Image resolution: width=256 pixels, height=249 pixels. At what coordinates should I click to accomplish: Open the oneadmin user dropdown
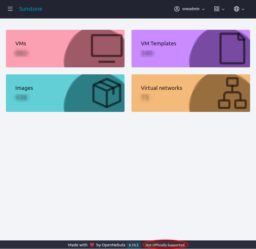coord(189,9)
